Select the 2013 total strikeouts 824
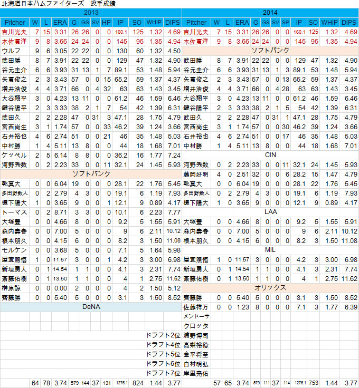Screen dimensions: 359x388 (x=138, y=383)
